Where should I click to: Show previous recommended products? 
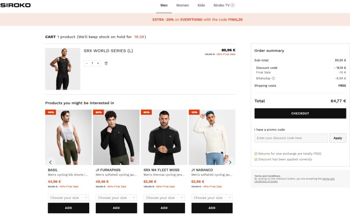pos(50,162)
